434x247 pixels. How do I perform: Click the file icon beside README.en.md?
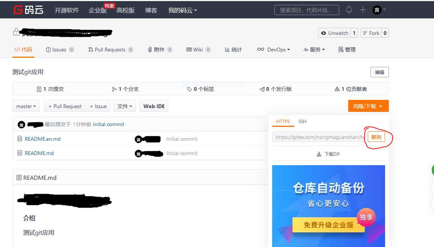point(20,139)
